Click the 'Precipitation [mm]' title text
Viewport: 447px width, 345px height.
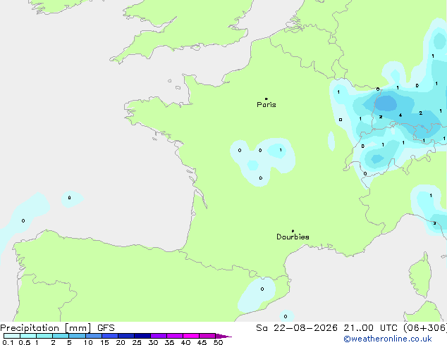coord(46,328)
